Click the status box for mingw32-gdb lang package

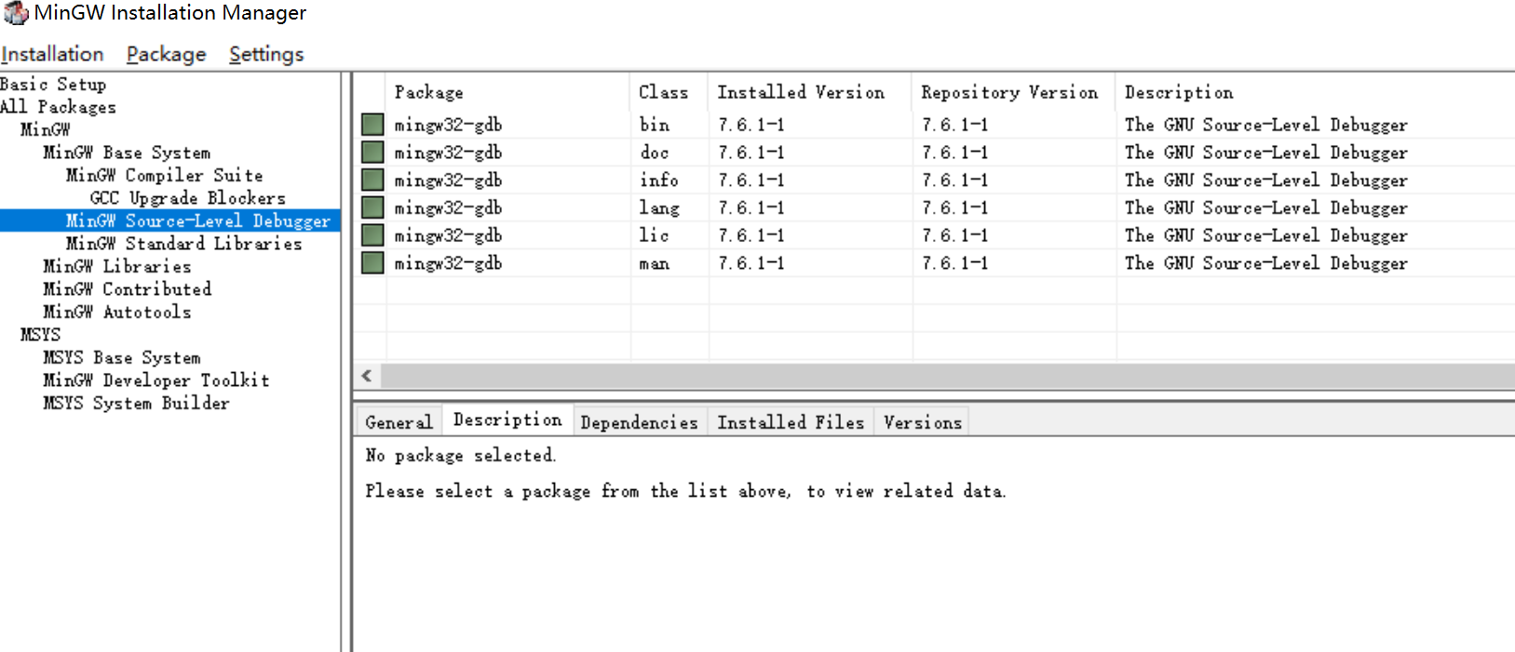point(372,207)
